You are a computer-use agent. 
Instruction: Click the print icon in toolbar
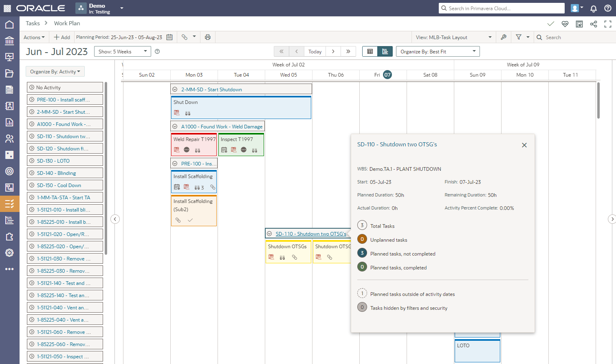[208, 37]
